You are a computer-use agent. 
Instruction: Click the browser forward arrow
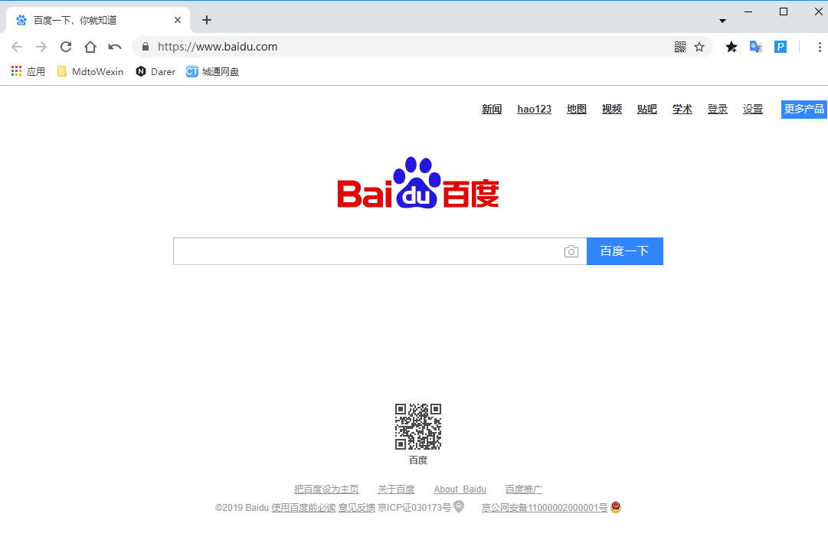tap(41, 47)
